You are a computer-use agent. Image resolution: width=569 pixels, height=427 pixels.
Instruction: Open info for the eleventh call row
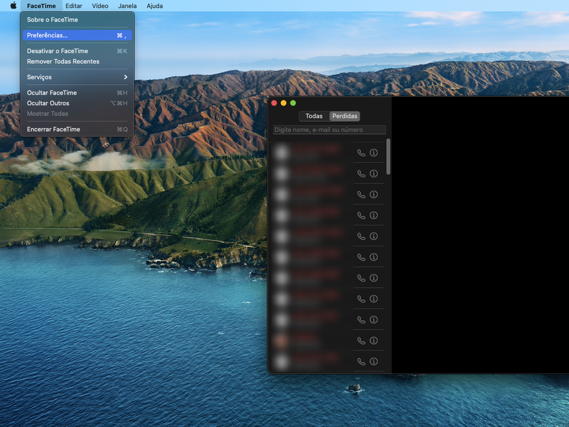373,361
